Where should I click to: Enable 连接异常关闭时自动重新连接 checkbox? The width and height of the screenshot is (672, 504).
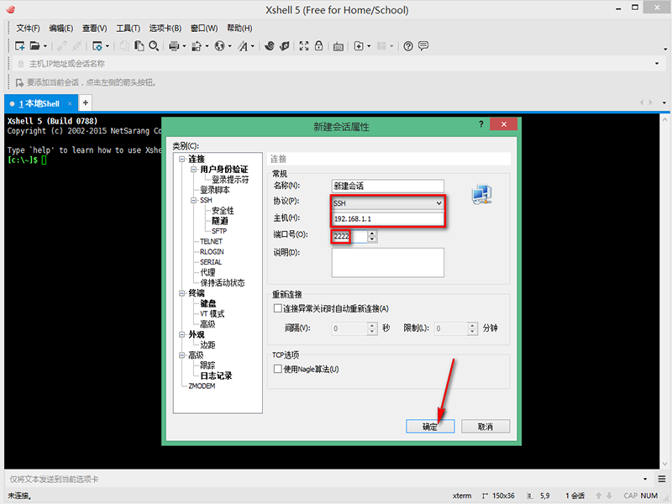click(278, 309)
